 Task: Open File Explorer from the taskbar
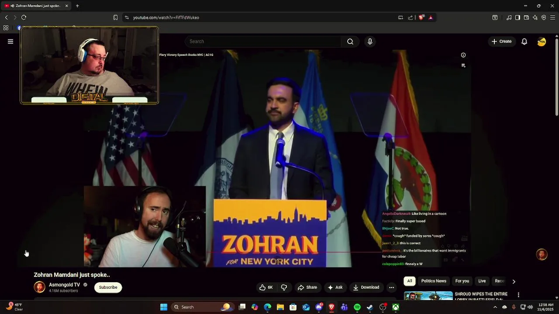click(x=280, y=307)
